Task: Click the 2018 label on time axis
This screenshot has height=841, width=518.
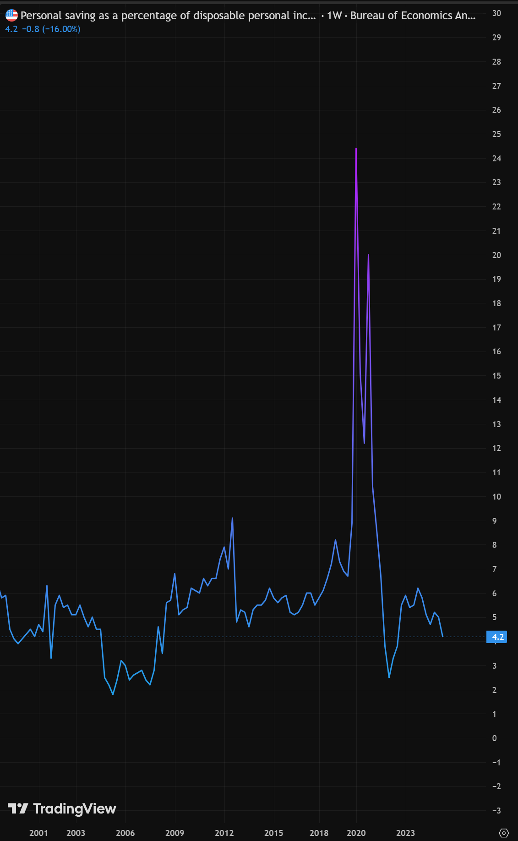Action: (319, 833)
